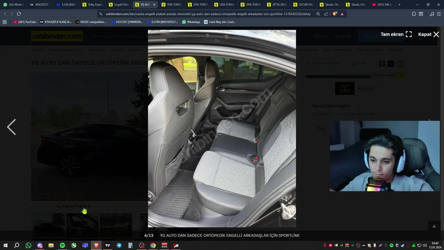
Task: Open Calculator from the taskbar
Action: click(130, 245)
